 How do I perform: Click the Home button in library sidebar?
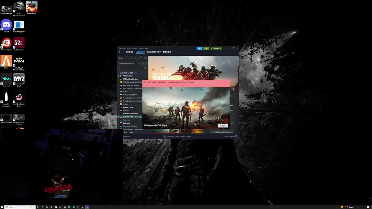(x=130, y=58)
